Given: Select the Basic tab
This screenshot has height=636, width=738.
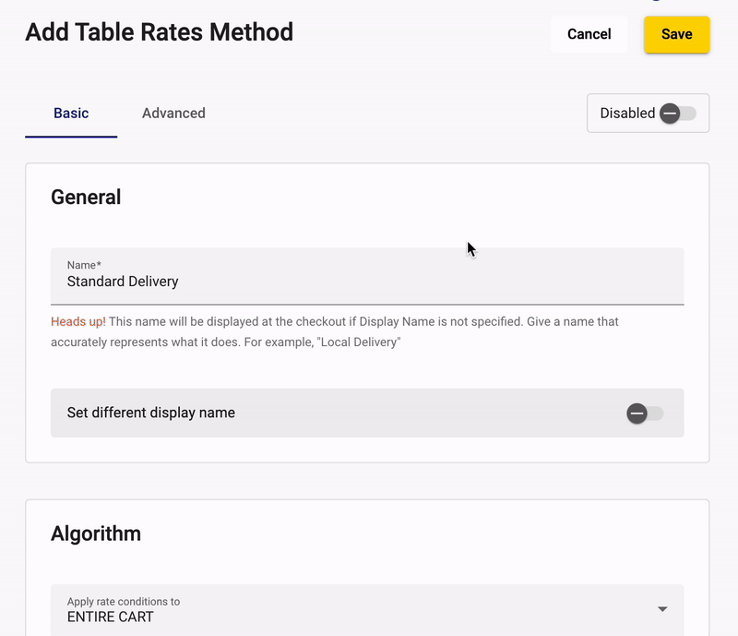Looking at the screenshot, I should (x=71, y=113).
